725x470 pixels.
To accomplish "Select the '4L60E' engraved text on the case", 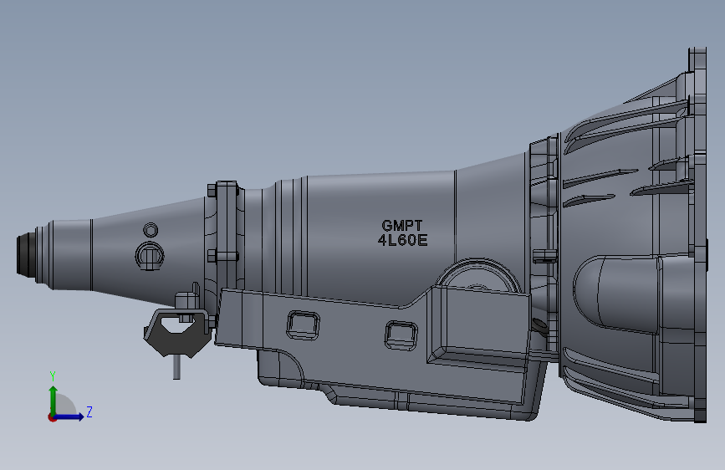I will point(402,241).
